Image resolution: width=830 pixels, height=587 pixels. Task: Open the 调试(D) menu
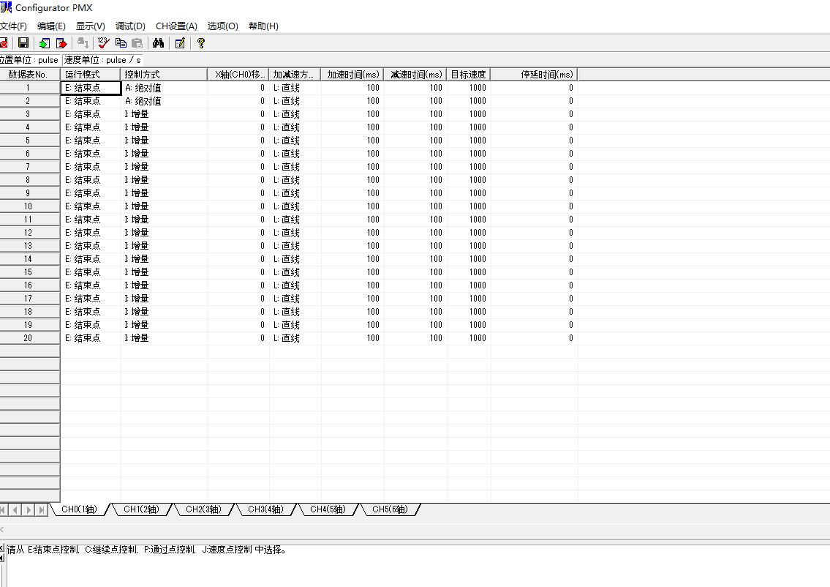130,26
